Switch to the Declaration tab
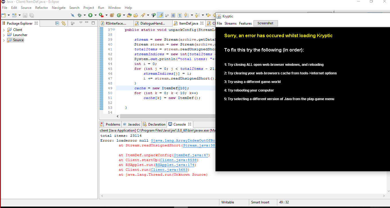The image size is (390, 208). 154,124
